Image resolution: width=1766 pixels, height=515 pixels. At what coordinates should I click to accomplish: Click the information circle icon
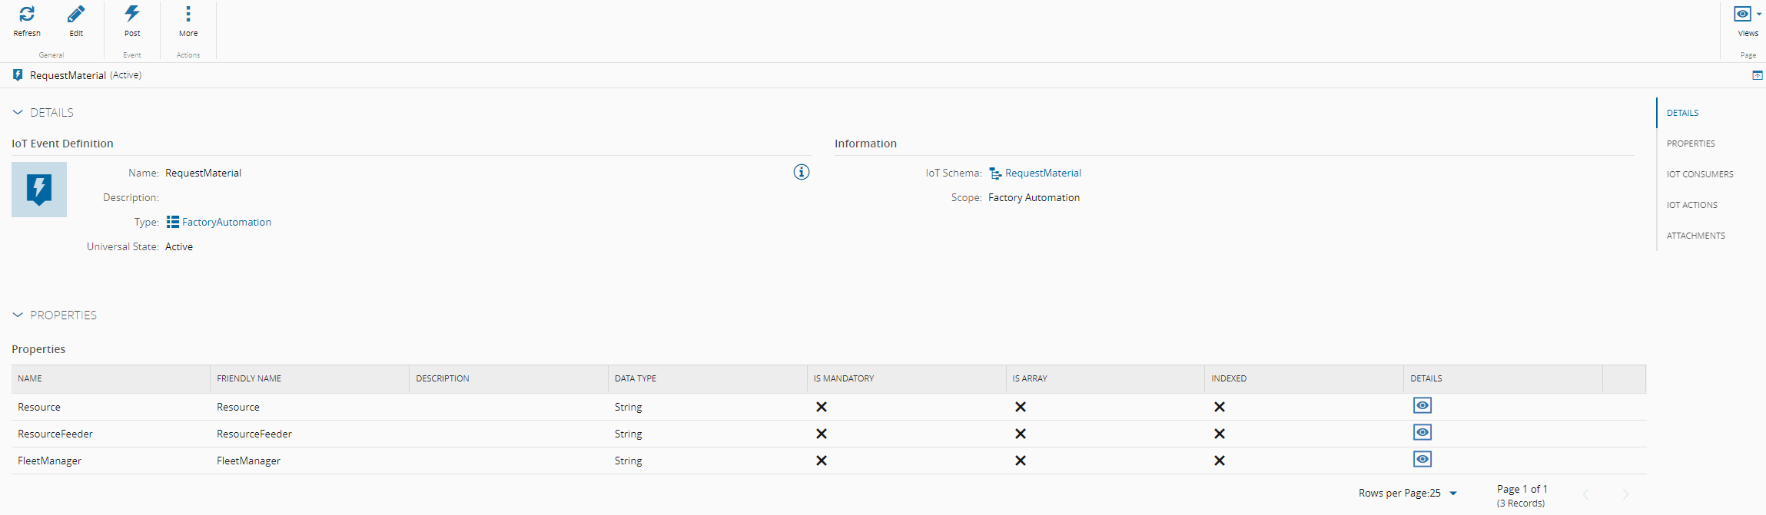coord(801,172)
